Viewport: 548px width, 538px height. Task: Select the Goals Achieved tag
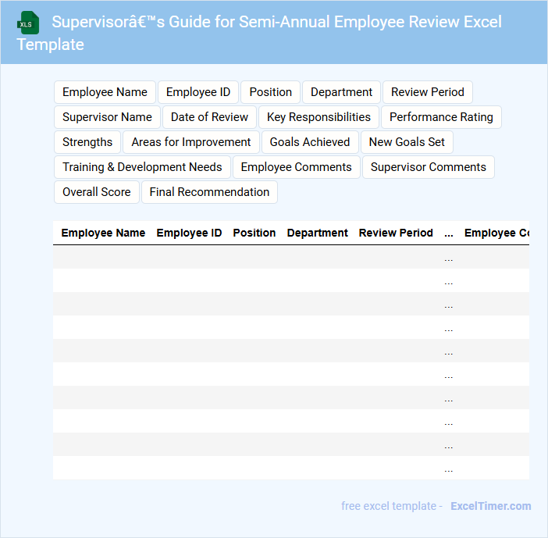coord(310,142)
